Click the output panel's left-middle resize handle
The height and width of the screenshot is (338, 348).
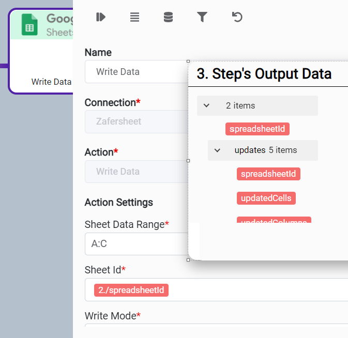click(188, 160)
